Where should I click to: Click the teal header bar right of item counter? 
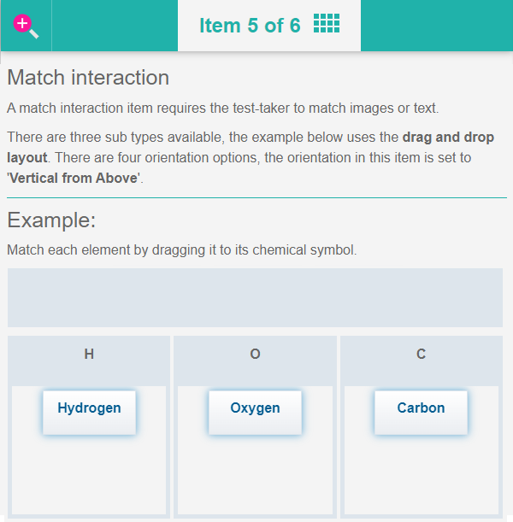tap(436, 26)
